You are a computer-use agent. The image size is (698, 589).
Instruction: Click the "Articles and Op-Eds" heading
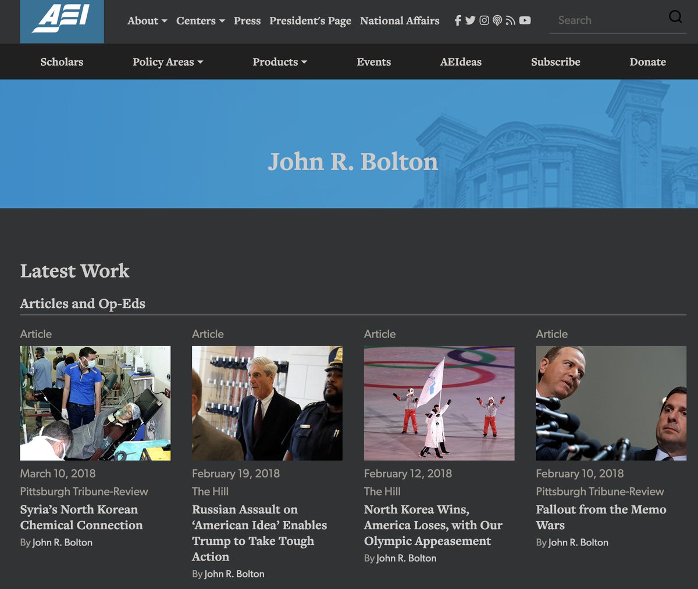point(83,304)
